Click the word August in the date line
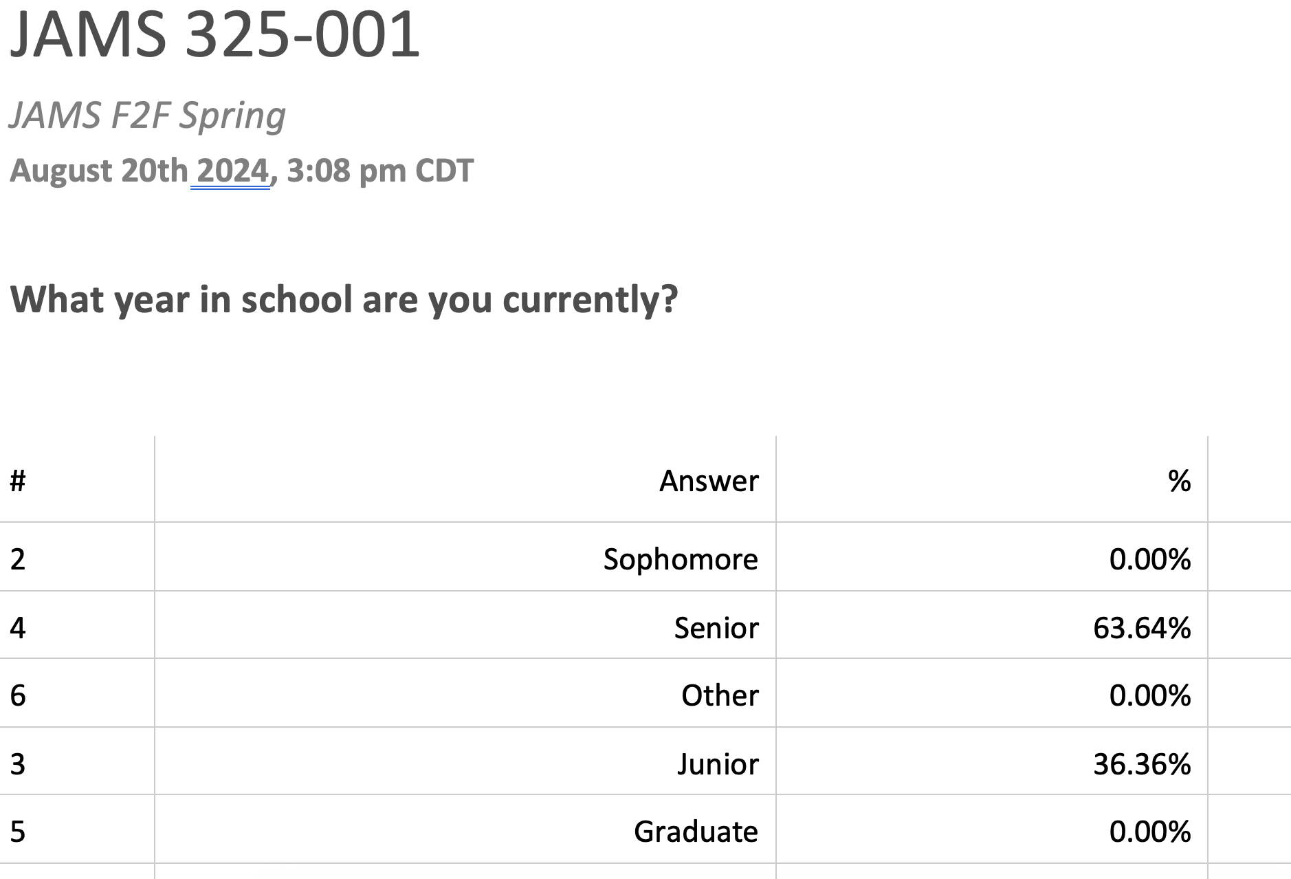1291x879 pixels. [62, 171]
